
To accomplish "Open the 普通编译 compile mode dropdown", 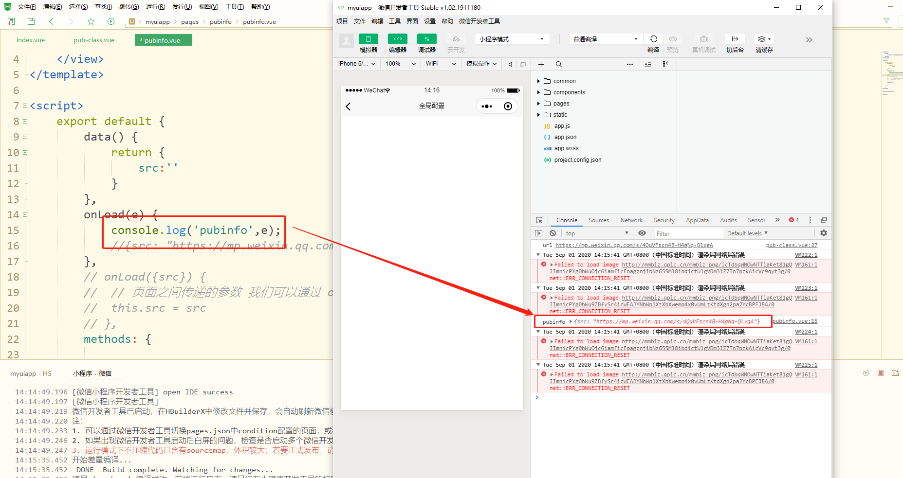I will tap(606, 39).
